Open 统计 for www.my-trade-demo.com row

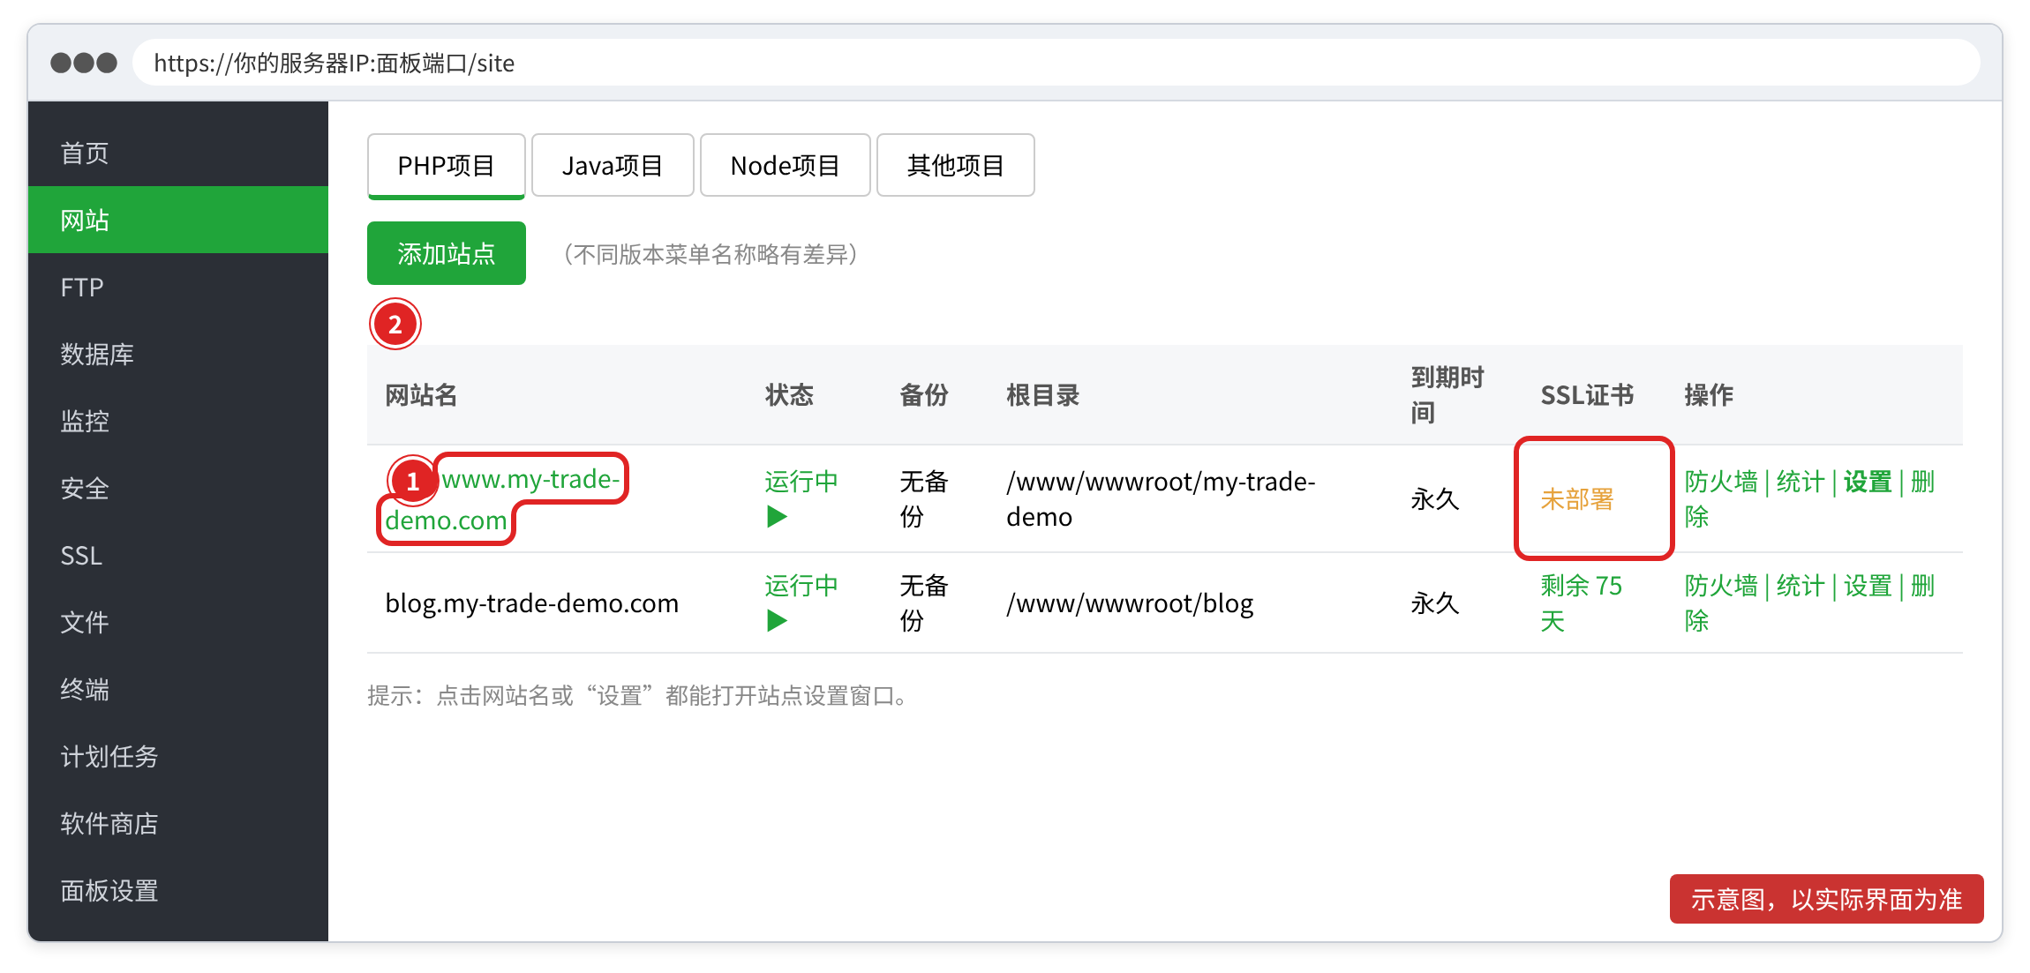[x=1800, y=482]
